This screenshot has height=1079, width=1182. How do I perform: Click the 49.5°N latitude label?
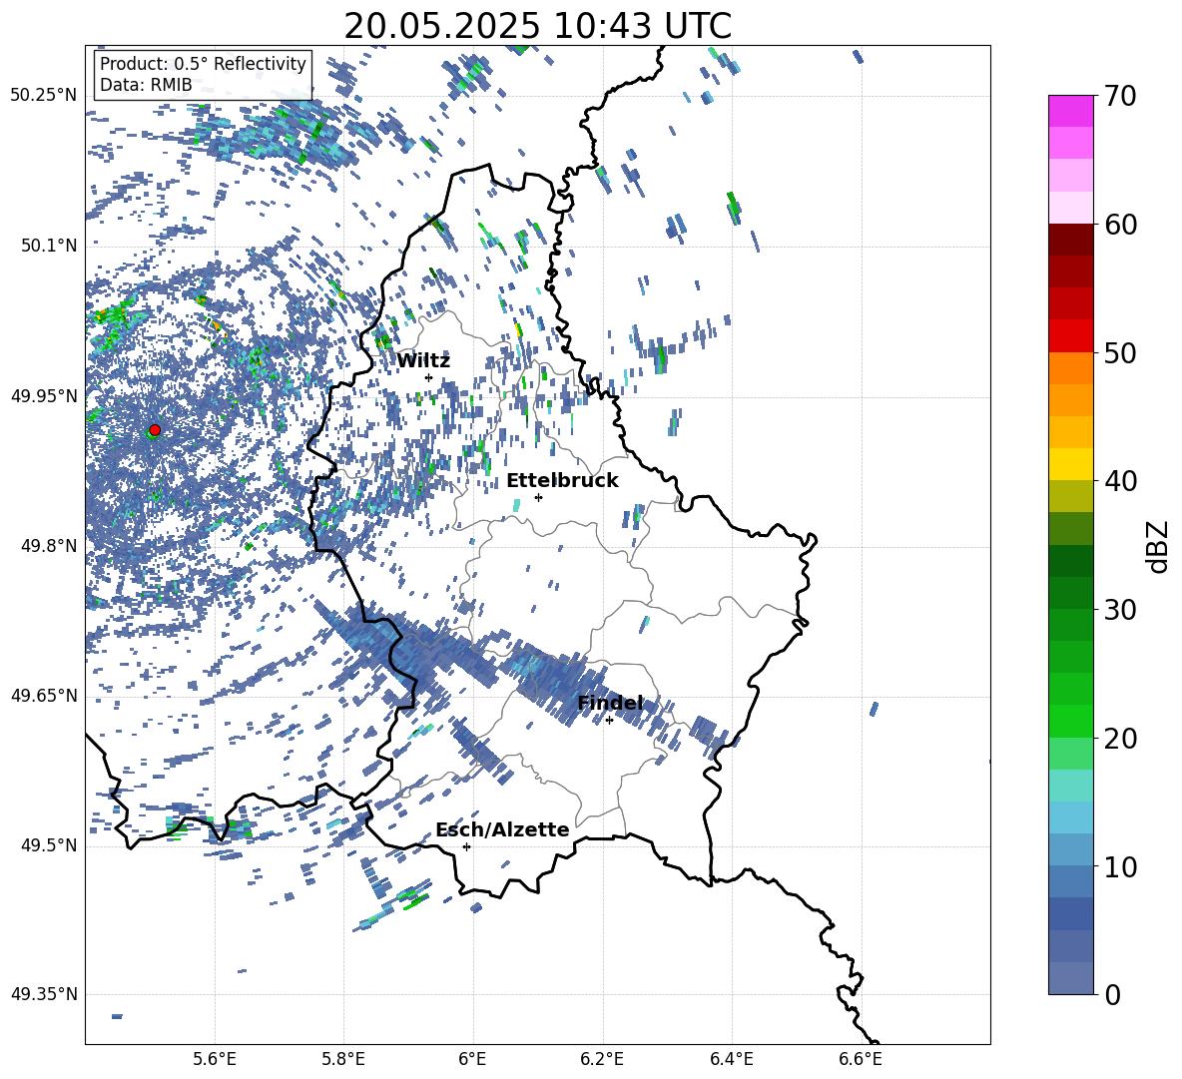coord(48,845)
